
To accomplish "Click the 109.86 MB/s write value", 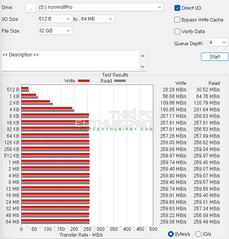I will click(x=173, y=103).
